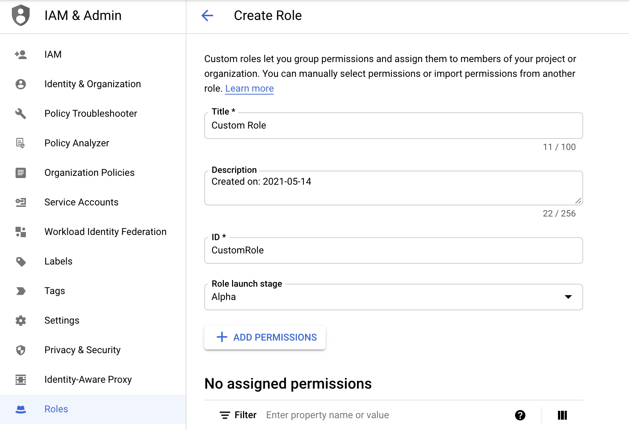The image size is (629, 430).
Task: Open the Settings page
Action: coord(93,320)
